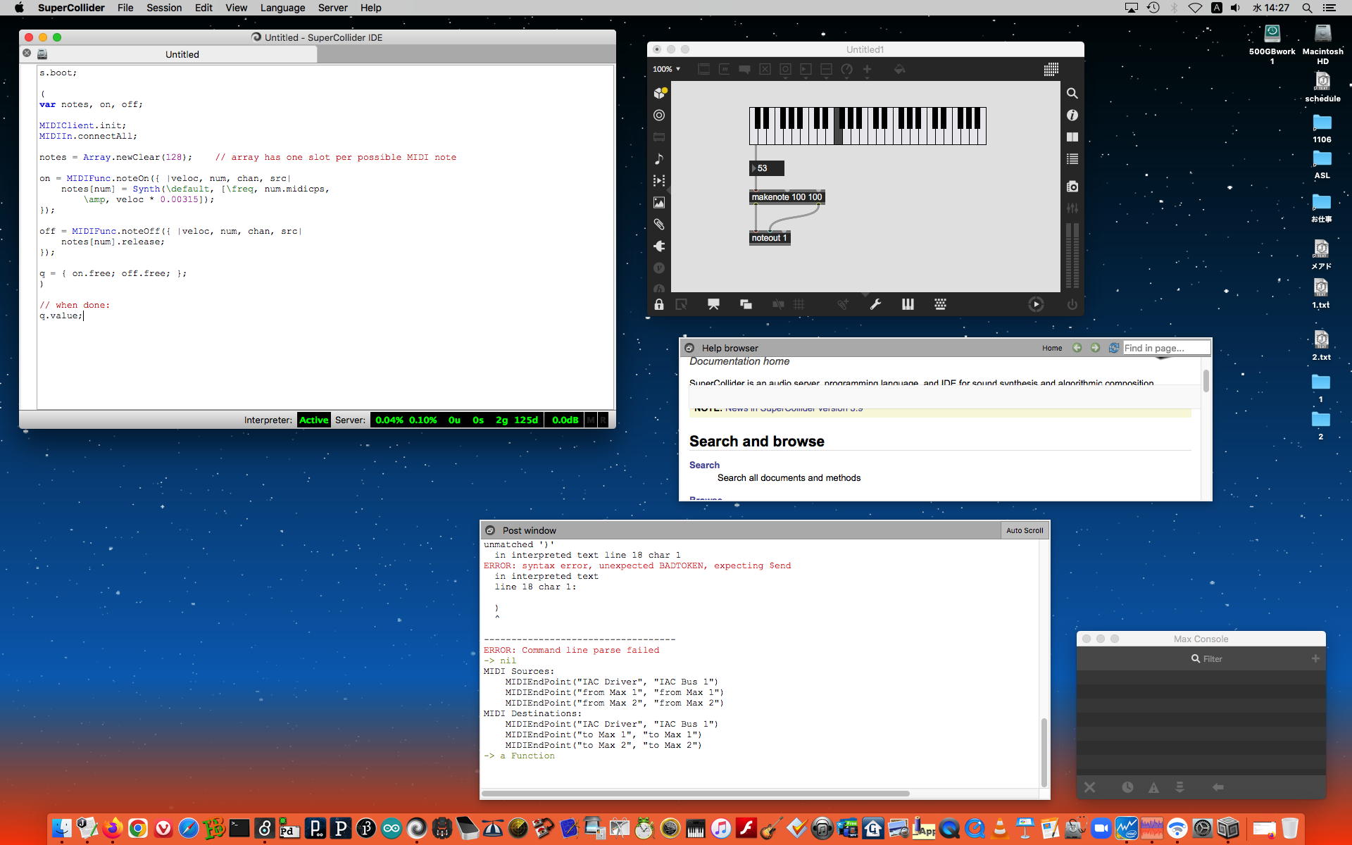Open the Language menu
Viewport: 1352px width, 845px height.
[282, 8]
